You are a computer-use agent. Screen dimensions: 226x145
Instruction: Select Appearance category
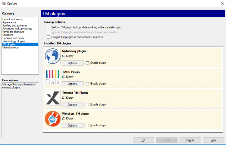[x=20, y=22]
